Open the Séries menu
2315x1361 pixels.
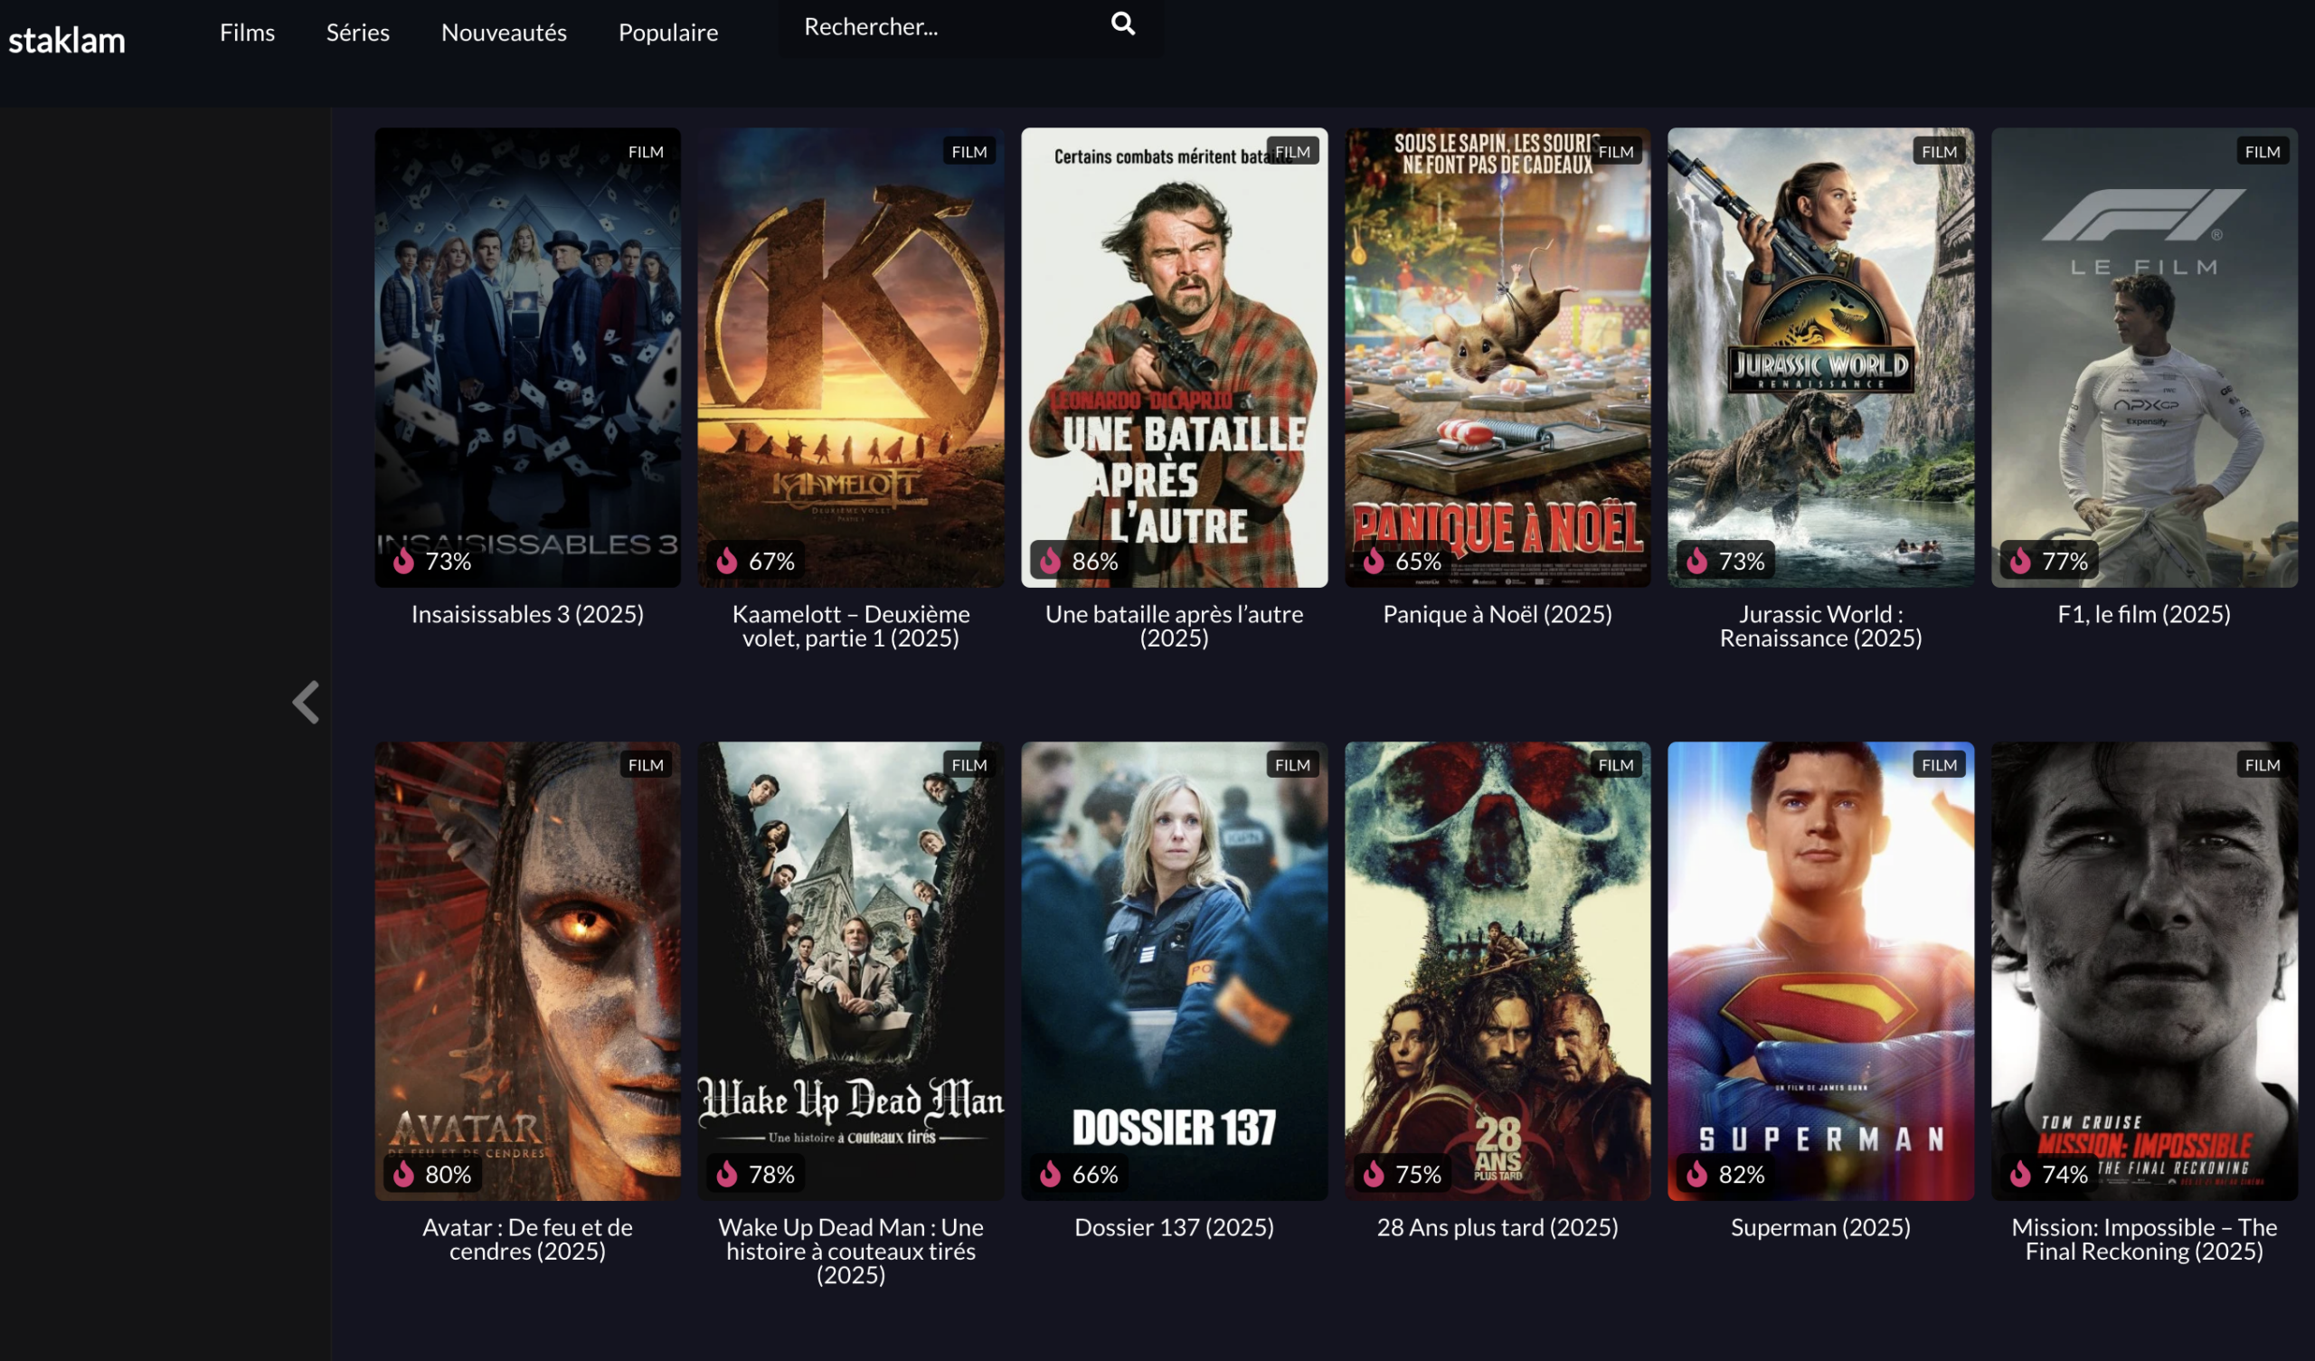pyautogui.click(x=357, y=33)
